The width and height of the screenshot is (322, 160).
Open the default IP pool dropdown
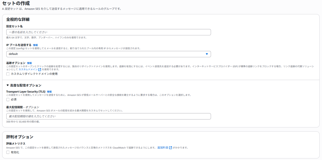pos(108,54)
